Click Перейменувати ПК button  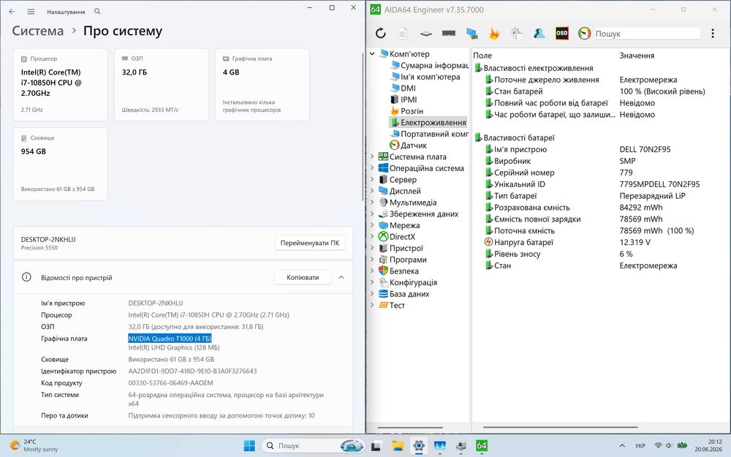pos(309,243)
